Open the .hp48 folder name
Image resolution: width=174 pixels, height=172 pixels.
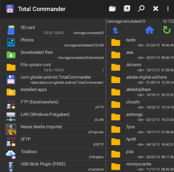(131, 139)
